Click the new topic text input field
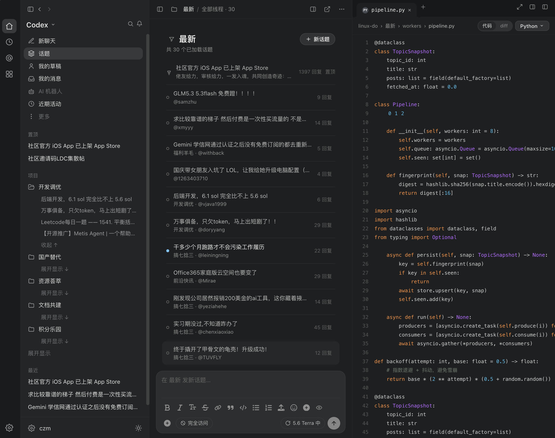Screen dimensions: 555x438 251,385
